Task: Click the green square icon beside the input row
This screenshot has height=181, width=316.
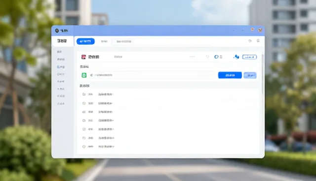Action: 84,75
